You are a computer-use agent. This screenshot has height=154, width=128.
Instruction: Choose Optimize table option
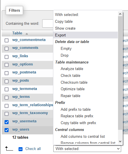86,89
